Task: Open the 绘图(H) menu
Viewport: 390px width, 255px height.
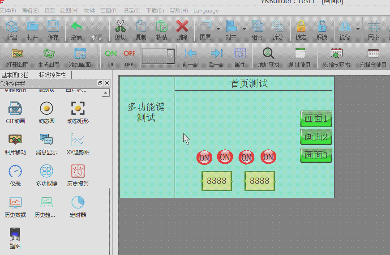Action: pyautogui.click(x=69, y=10)
